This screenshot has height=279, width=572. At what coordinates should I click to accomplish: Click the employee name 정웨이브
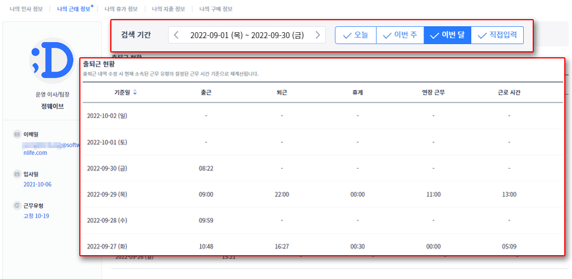[x=52, y=107]
